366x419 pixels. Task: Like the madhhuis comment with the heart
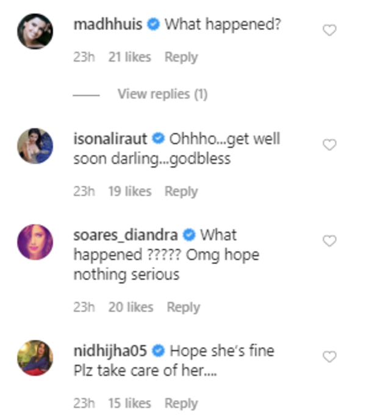(x=329, y=30)
